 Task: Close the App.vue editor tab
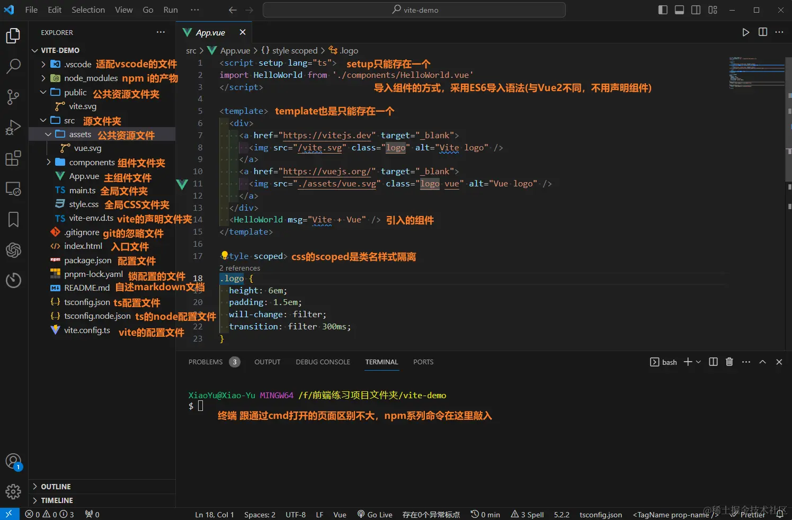click(243, 32)
